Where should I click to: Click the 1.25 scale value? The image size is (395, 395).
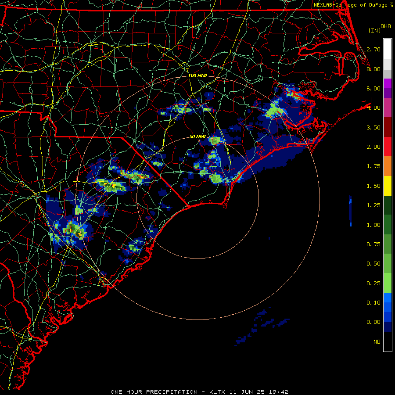(x=373, y=205)
